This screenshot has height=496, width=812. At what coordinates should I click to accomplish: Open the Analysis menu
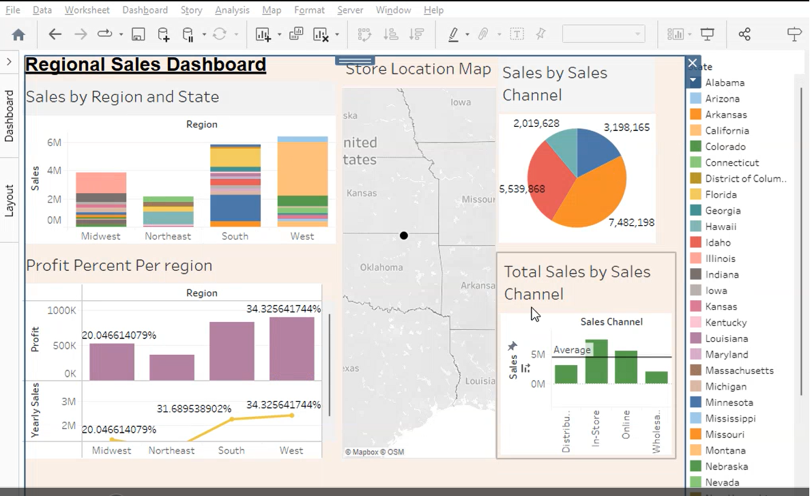(233, 10)
